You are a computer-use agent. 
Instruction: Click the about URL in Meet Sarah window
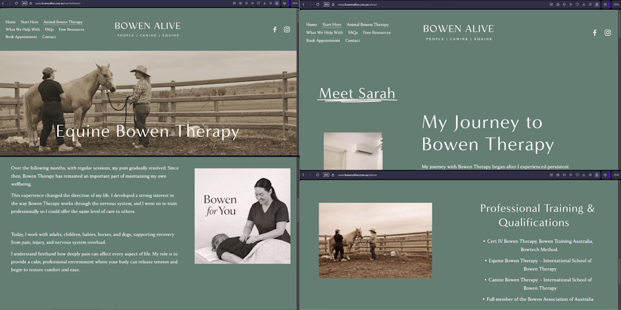357,4
